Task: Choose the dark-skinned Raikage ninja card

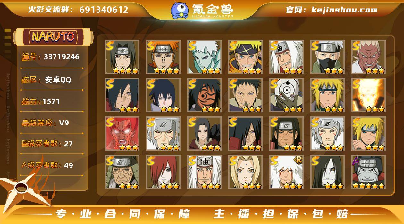Action: click(x=368, y=57)
